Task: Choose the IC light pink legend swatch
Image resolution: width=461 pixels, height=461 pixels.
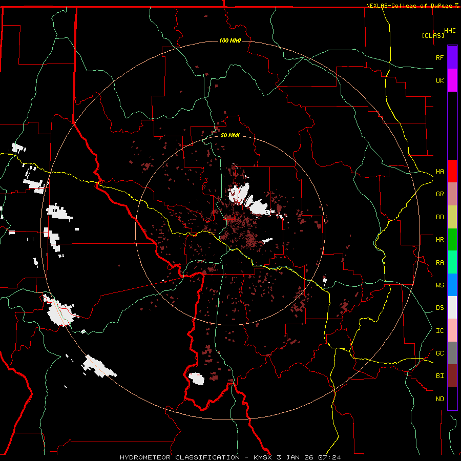Action: (x=452, y=330)
